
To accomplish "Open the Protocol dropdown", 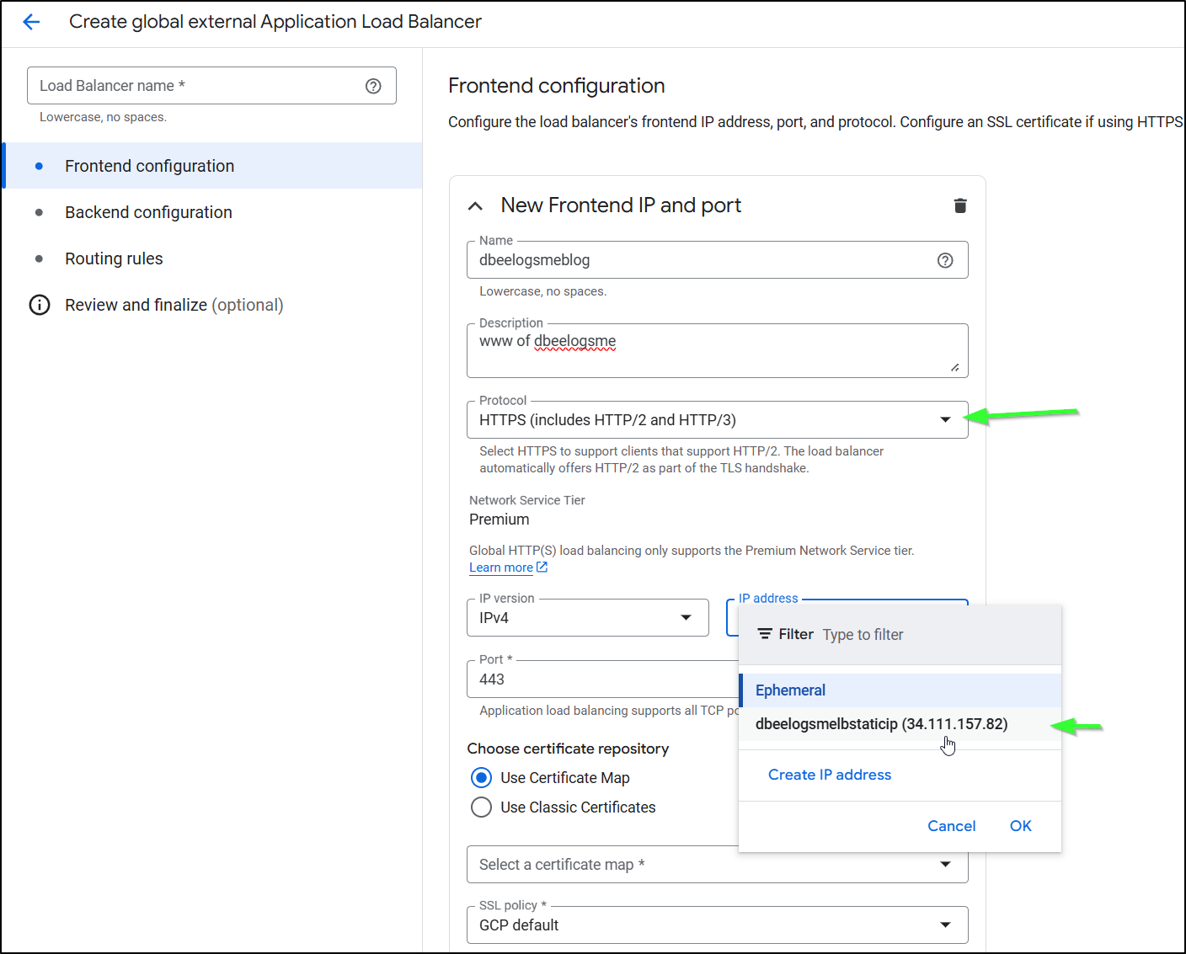I will tap(716, 420).
